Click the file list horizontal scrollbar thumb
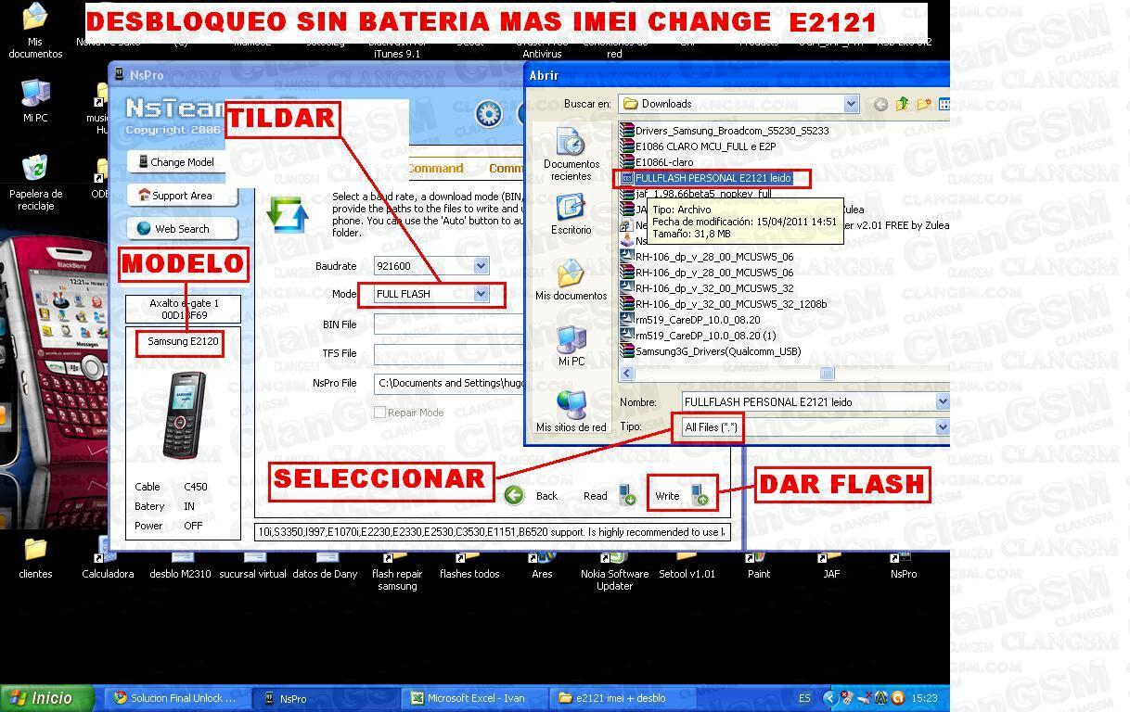Screen dimensions: 1130x712 [x=826, y=374]
